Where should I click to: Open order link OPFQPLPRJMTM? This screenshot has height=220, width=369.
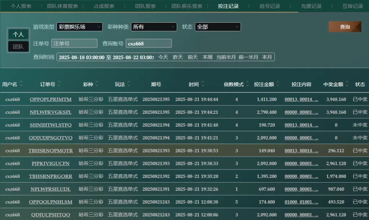coord(50,99)
